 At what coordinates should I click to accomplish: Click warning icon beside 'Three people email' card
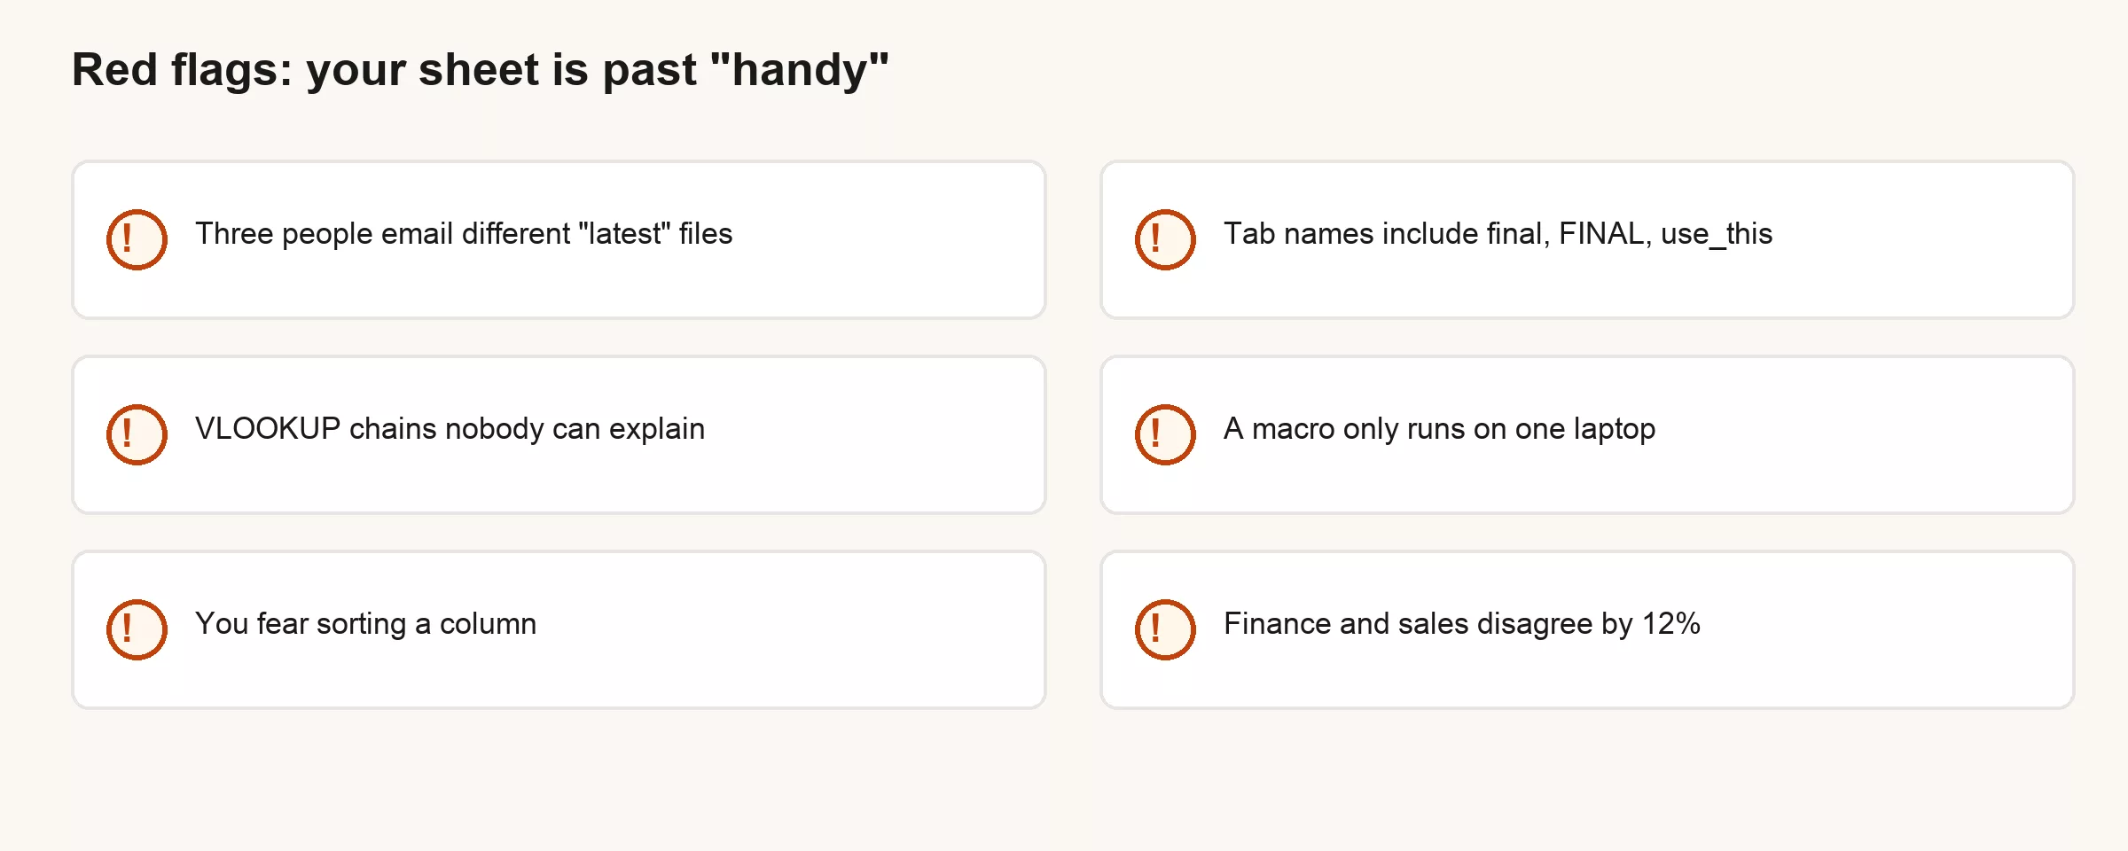[x=137, y=239]
